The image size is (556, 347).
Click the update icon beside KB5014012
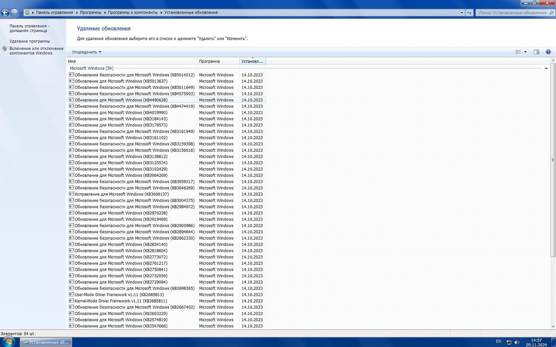point(71,75)
